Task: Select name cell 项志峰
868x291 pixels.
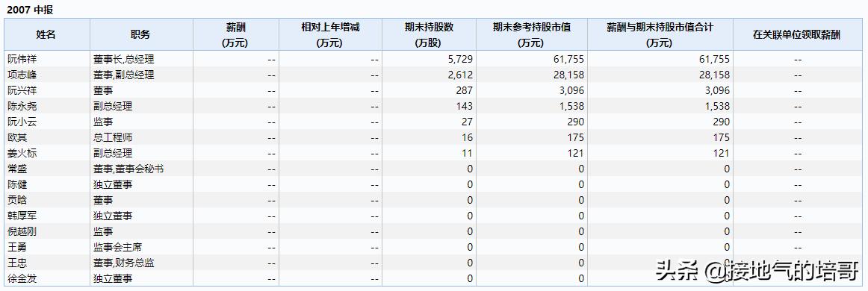Action: [x=22, y=75]
